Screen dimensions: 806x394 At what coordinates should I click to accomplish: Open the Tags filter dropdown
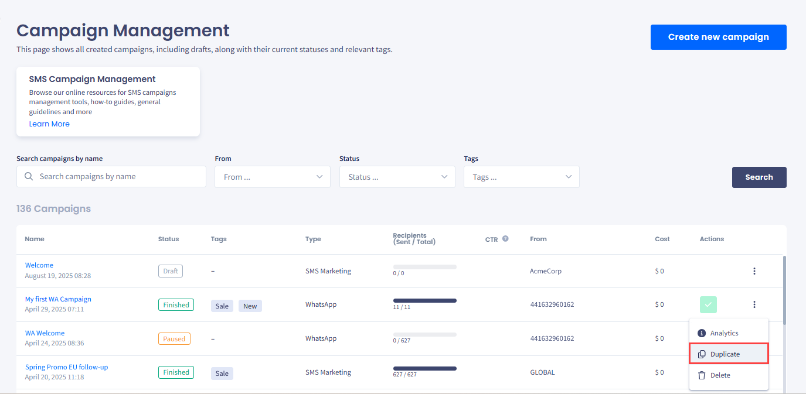[x=522, y=177]
